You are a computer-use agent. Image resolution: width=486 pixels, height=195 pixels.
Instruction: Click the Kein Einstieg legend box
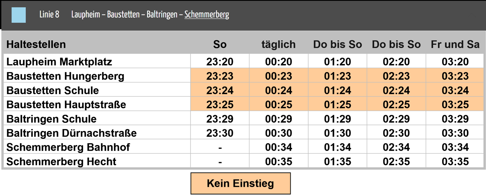click(x=240, y=183)
